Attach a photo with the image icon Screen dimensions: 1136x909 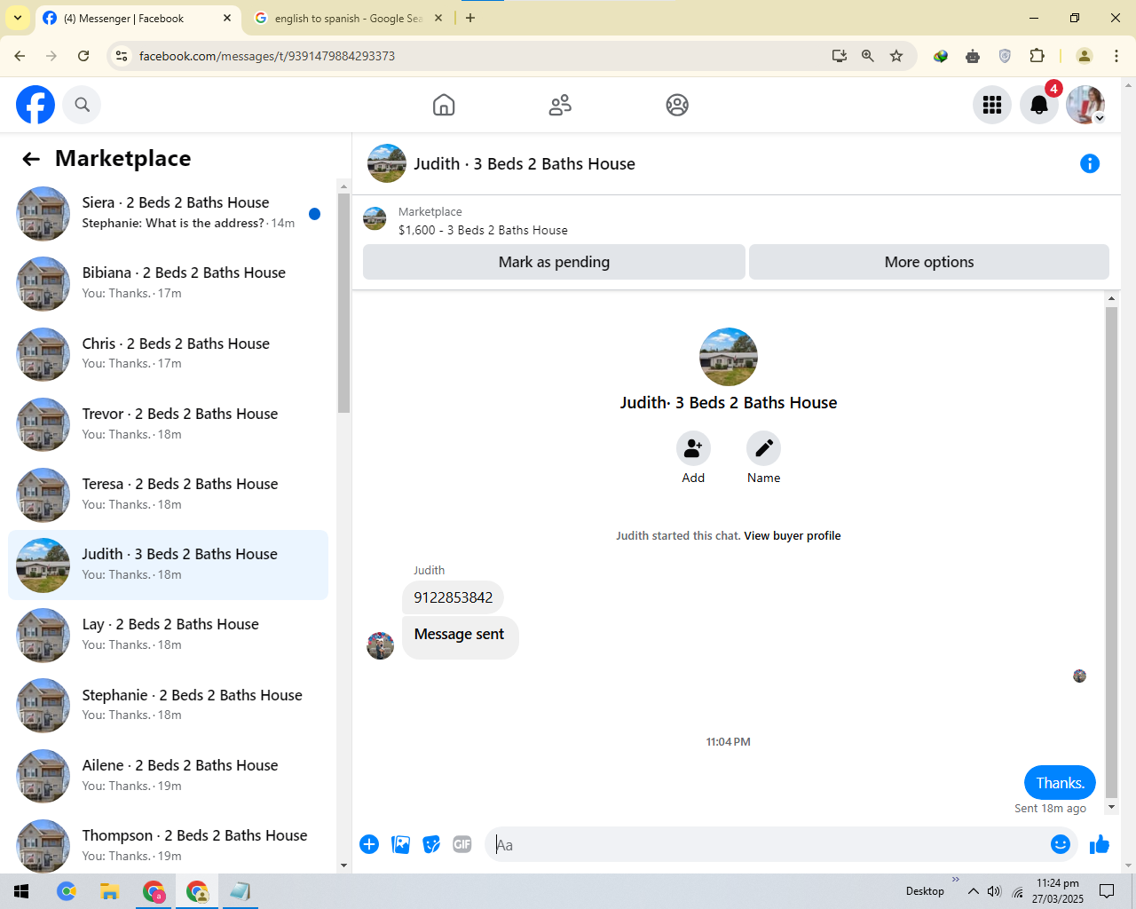click(x=401, y=844)
